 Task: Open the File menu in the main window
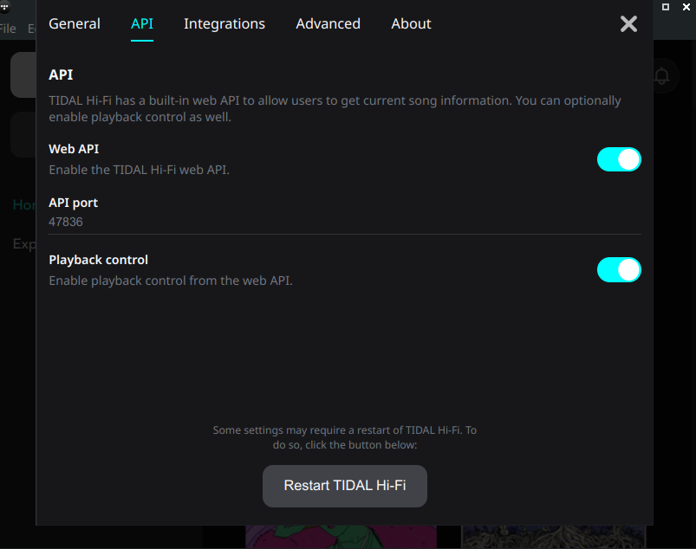[x=8, y=29]
